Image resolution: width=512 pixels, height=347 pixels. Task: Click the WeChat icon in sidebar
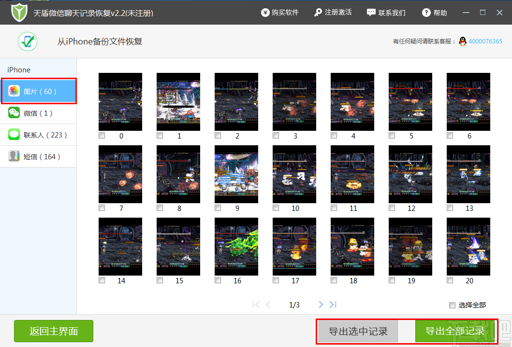[14, 113]
